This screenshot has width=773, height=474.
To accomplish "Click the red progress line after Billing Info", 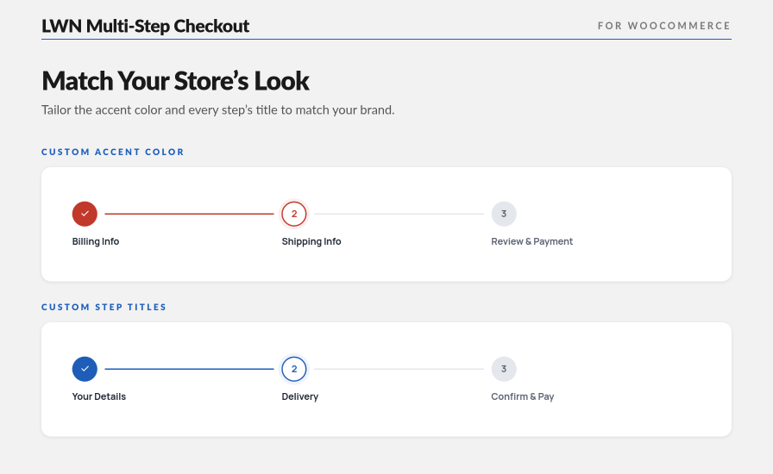I will (x=189, y=214).
